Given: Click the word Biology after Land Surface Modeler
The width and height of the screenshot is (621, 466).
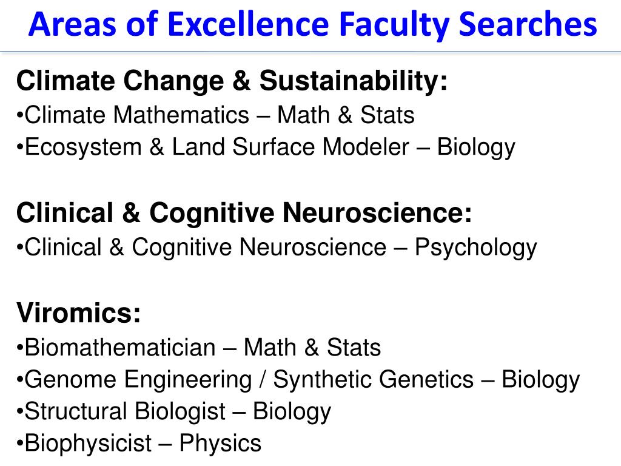Looking at the screenshot, I should pyautogui.click(x=476, y=148).
